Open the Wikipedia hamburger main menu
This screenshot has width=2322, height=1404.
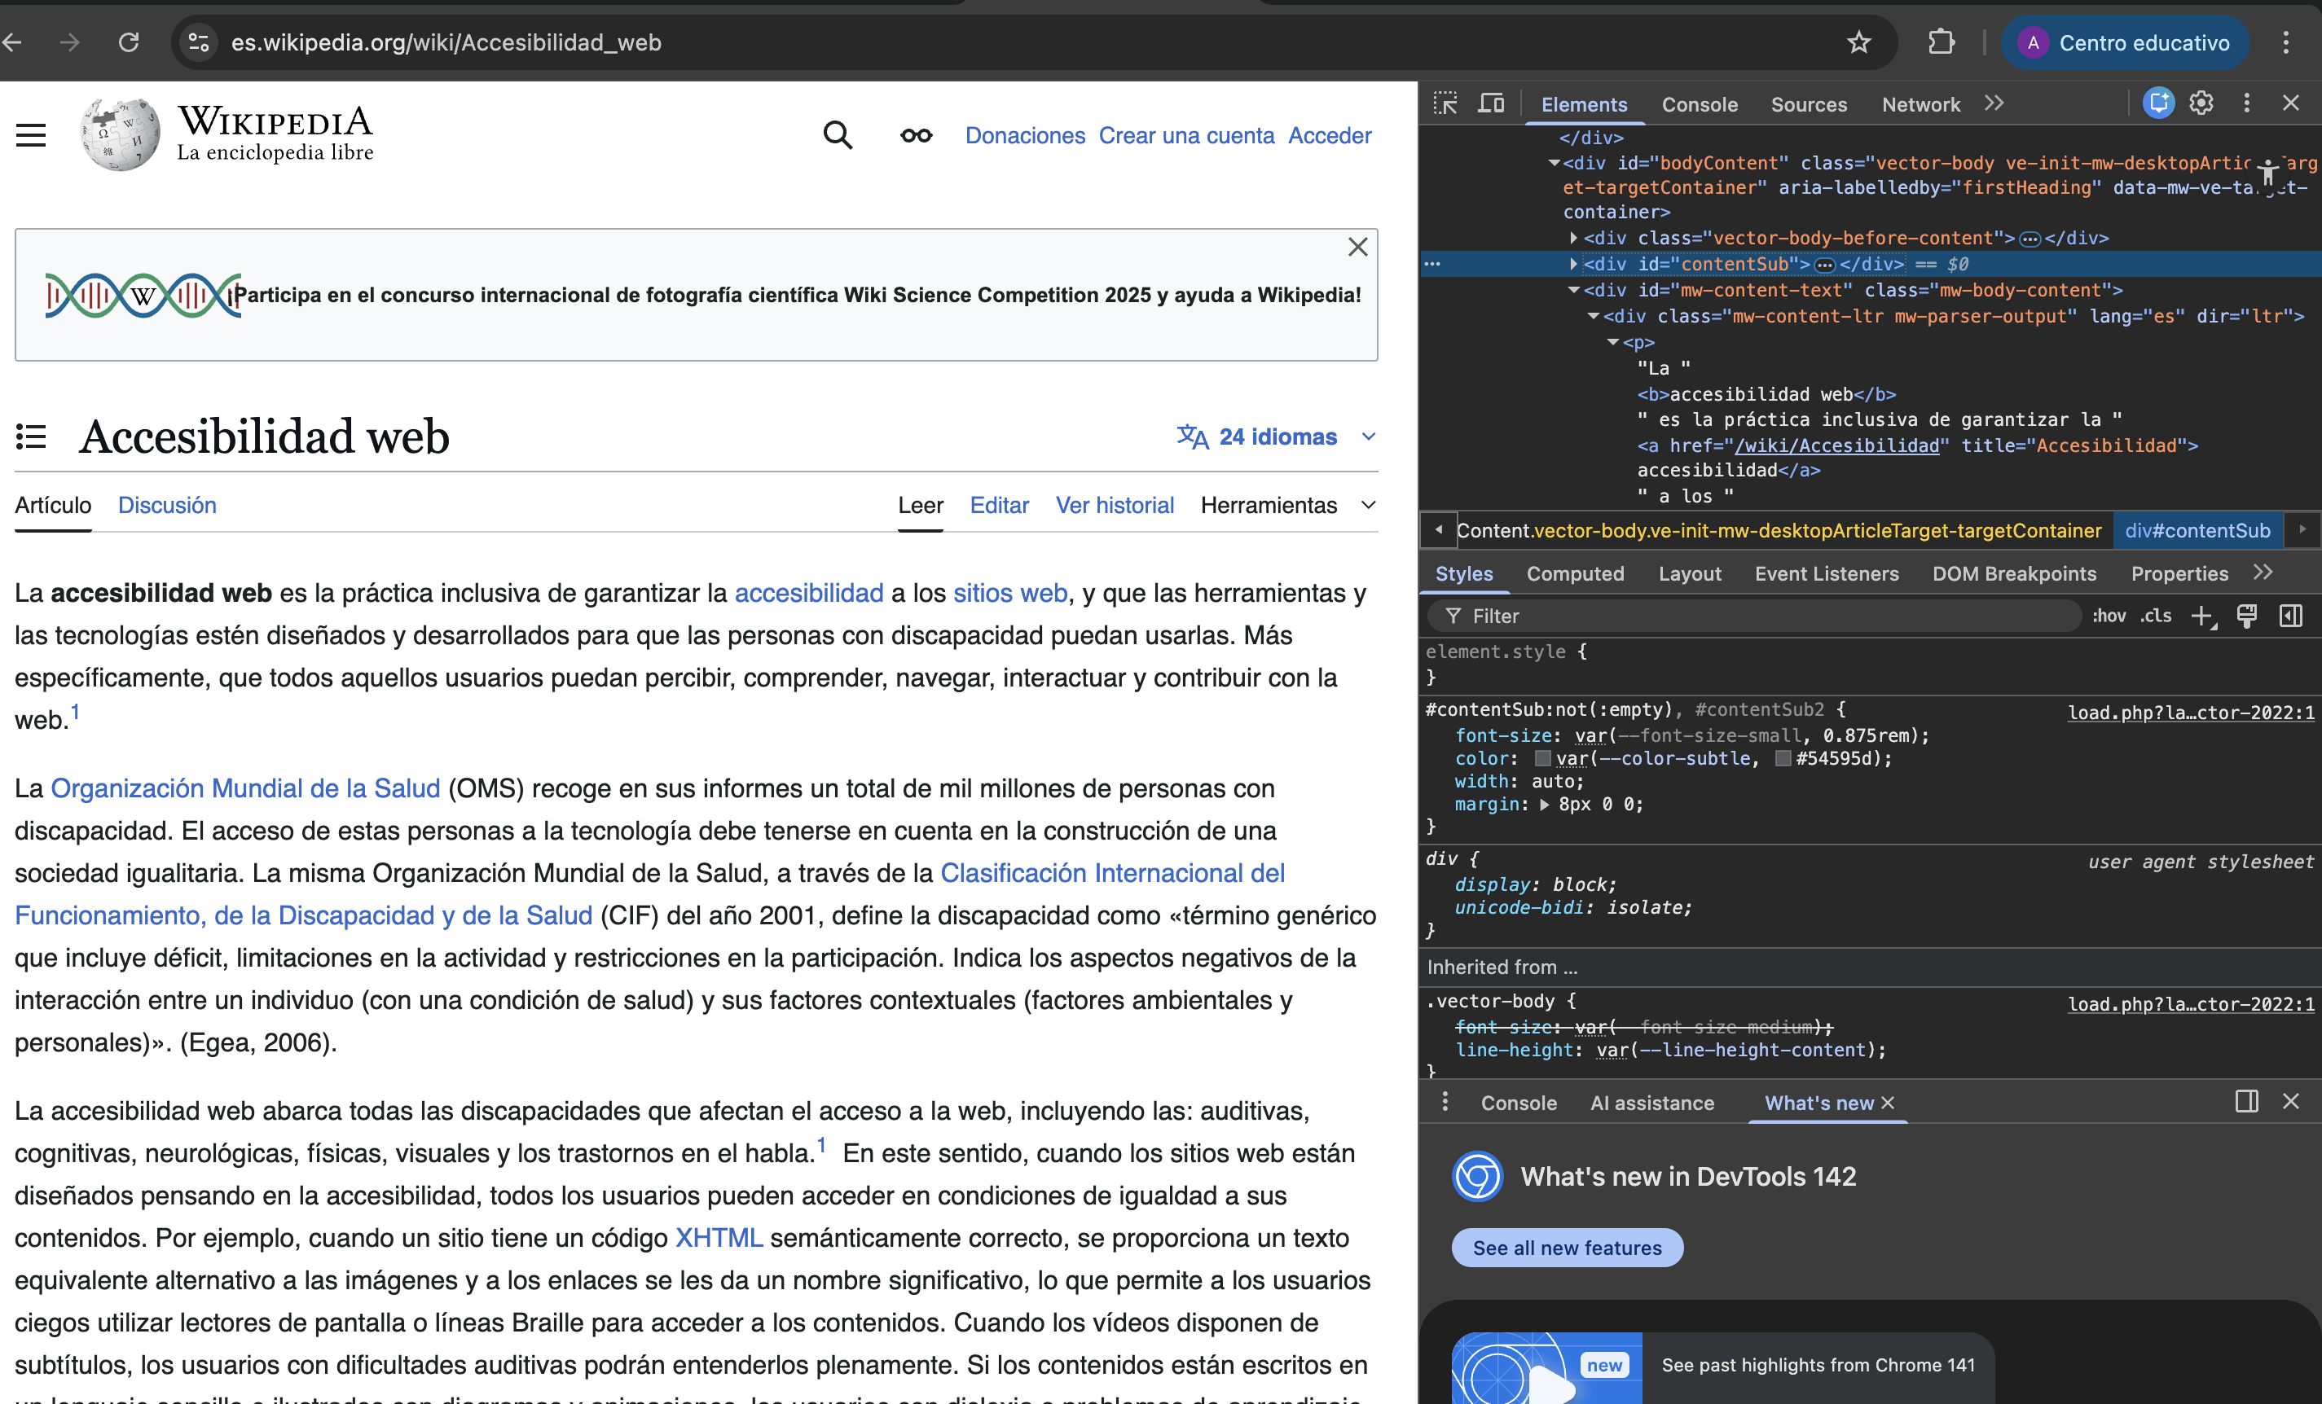(x=31, y=136)
